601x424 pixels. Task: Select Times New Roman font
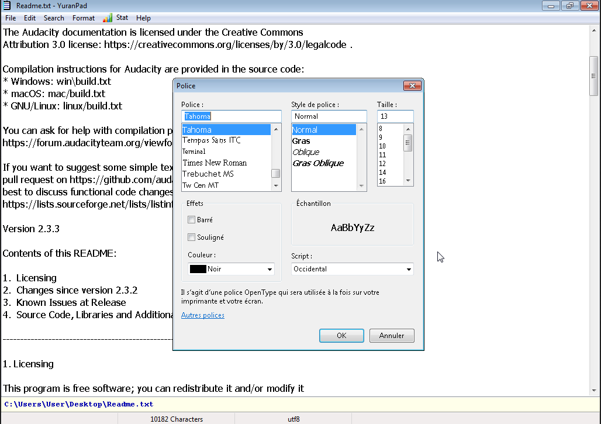coord(226,163)
